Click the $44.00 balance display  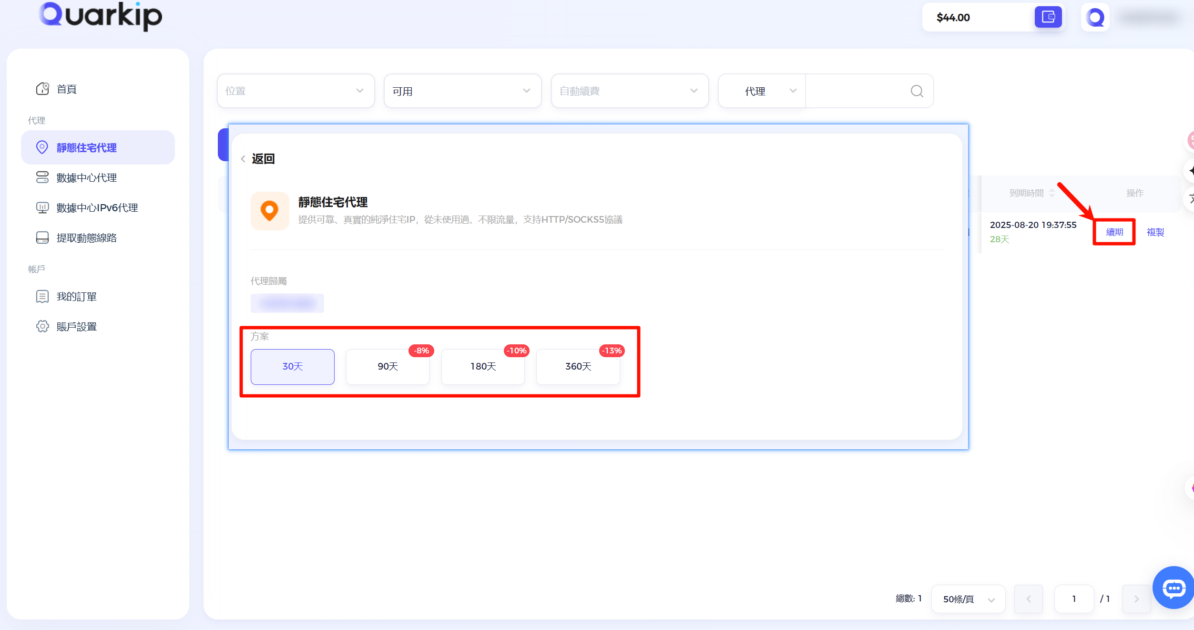click(953, 18)
